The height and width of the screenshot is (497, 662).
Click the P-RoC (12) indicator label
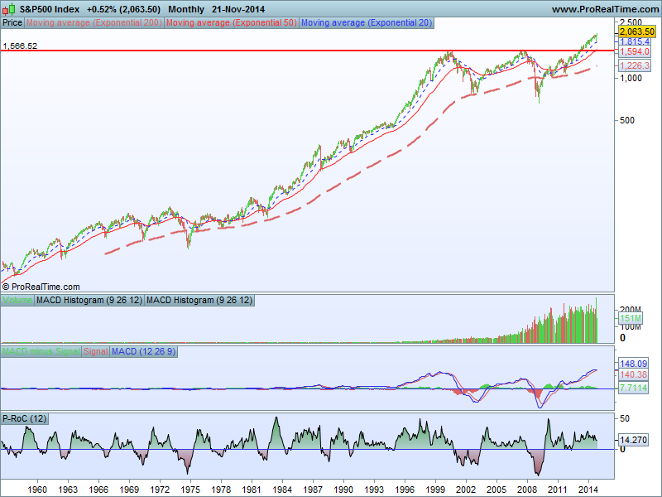(x=24, y=419)
